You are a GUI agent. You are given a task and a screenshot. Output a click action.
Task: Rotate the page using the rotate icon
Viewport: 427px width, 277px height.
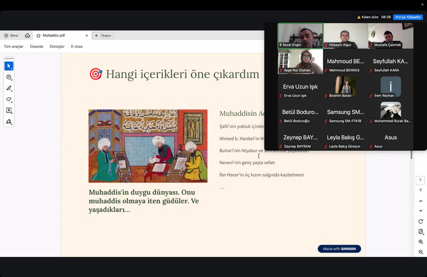pos(421,221)
